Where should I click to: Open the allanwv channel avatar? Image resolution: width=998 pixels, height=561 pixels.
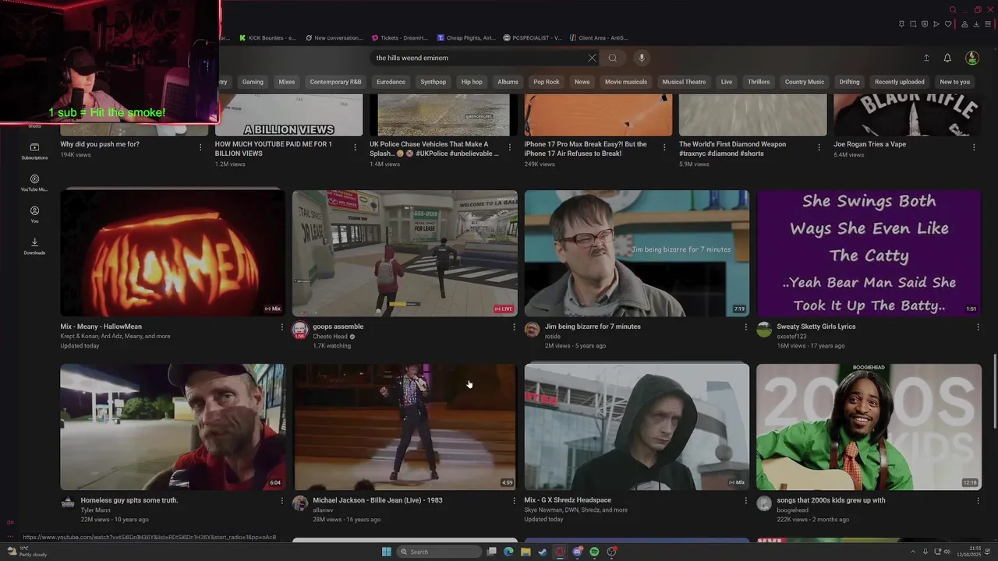(x=299, y=503)
